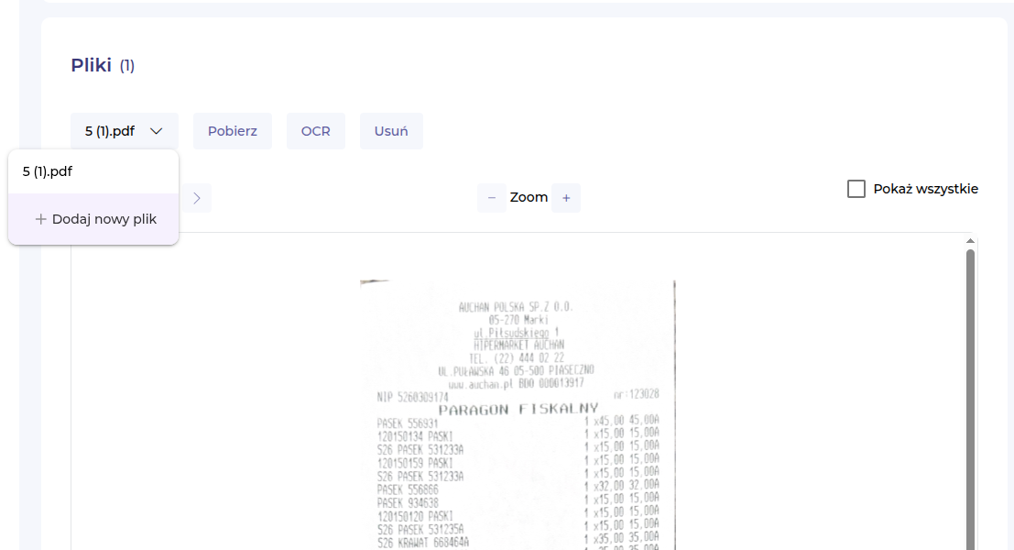Click the PARAGON FISKALNY text on receipt

pos(518,409)
